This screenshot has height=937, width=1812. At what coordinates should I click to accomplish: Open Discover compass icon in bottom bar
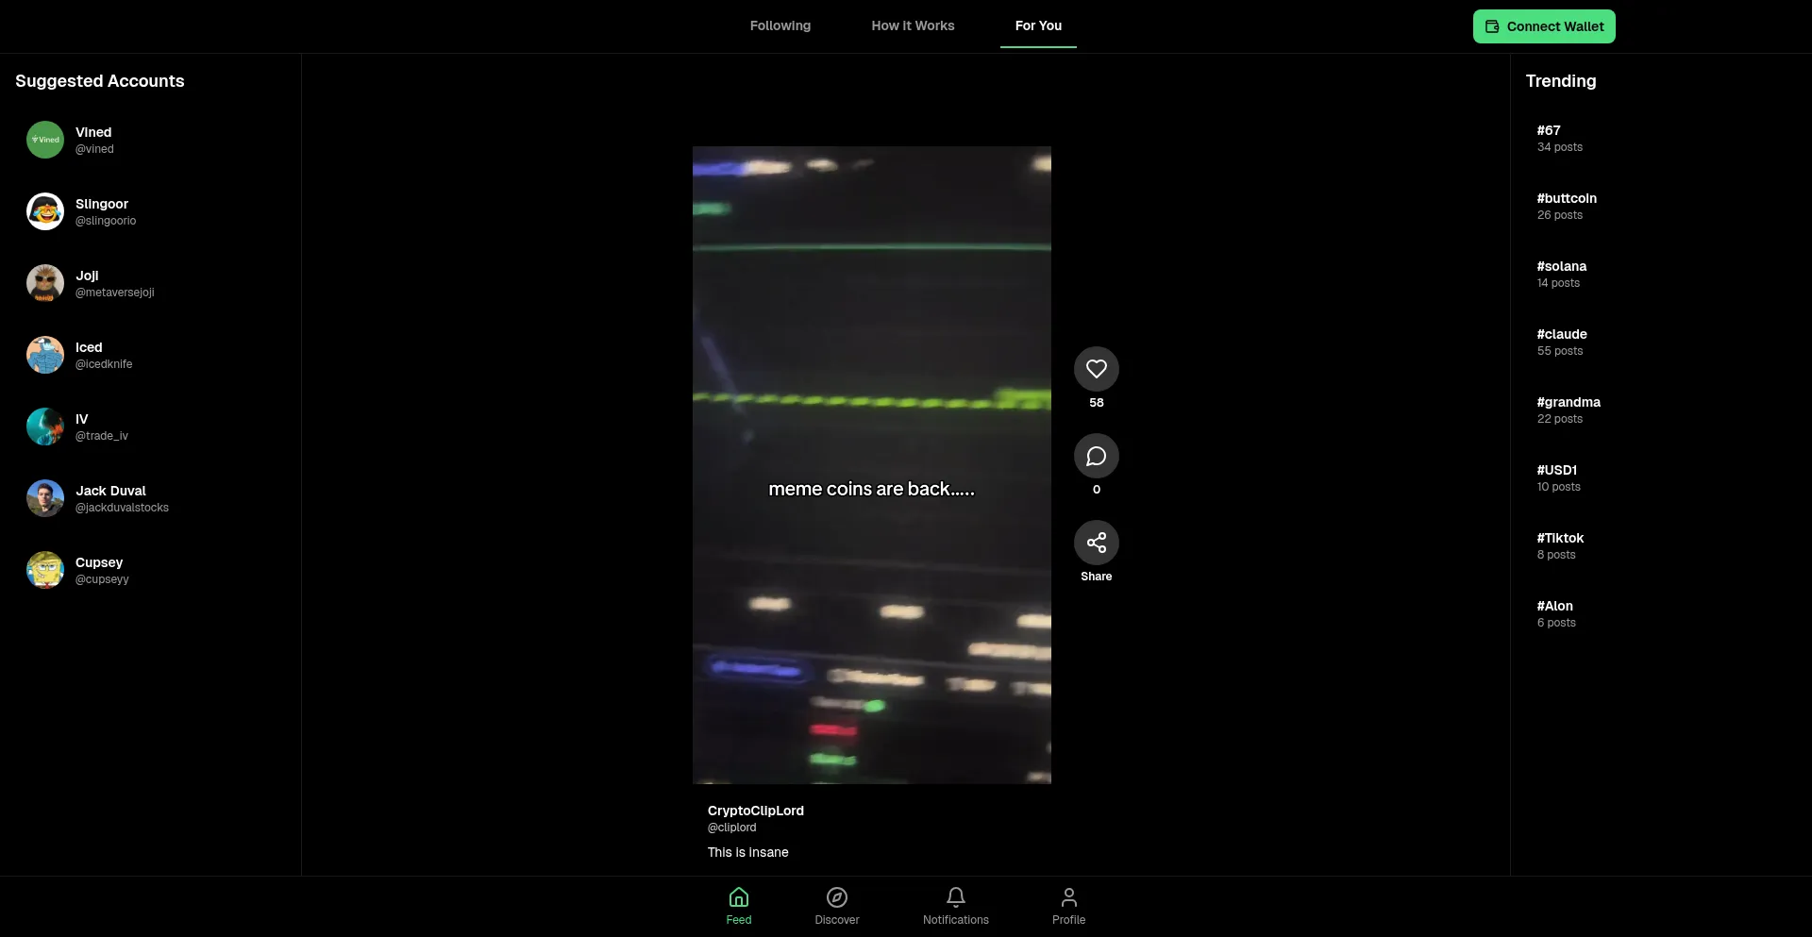click(x=836, y=897)
